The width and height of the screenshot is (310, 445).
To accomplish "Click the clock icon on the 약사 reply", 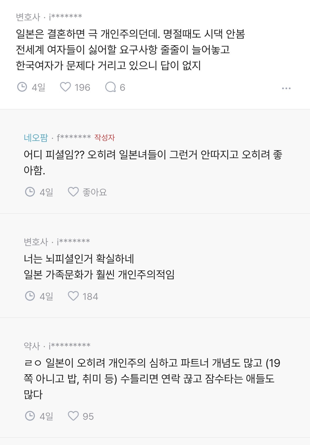I will pyautogui.click(x=30, y=416).
